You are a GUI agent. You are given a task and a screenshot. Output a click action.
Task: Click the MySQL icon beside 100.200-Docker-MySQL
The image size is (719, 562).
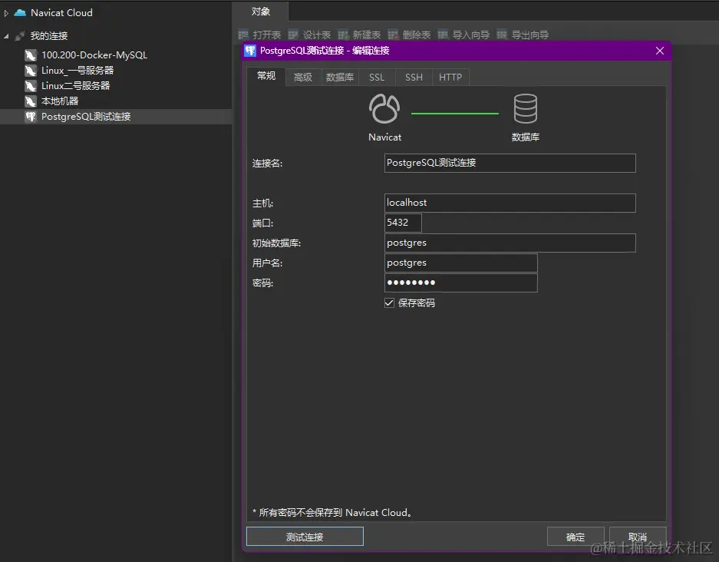(31, 55)
